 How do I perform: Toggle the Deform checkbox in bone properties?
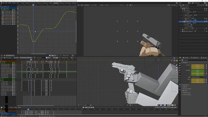tap(183, 91)
